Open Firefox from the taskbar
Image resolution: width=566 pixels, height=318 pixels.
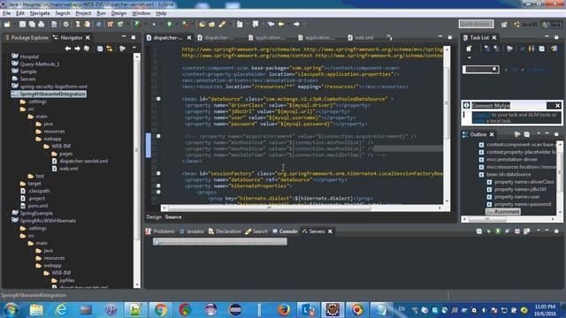point(283,310)
